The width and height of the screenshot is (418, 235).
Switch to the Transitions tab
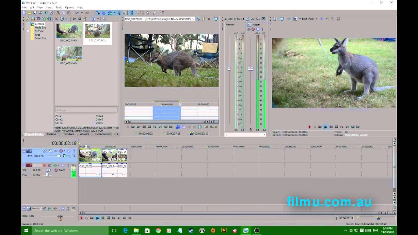click(x=68, y=134)
